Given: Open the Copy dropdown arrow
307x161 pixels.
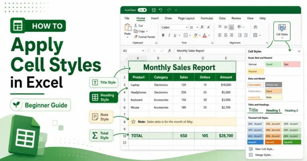Looking at the screenshot, I should (x=147, y=31).
